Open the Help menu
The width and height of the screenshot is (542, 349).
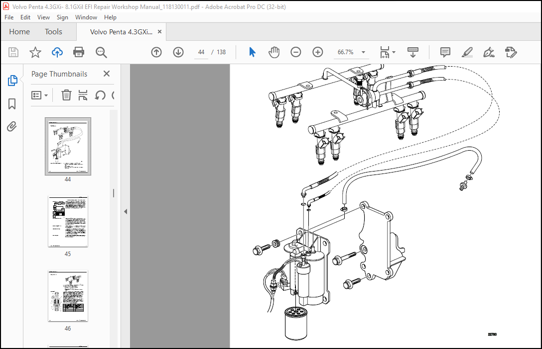[110, 17]
